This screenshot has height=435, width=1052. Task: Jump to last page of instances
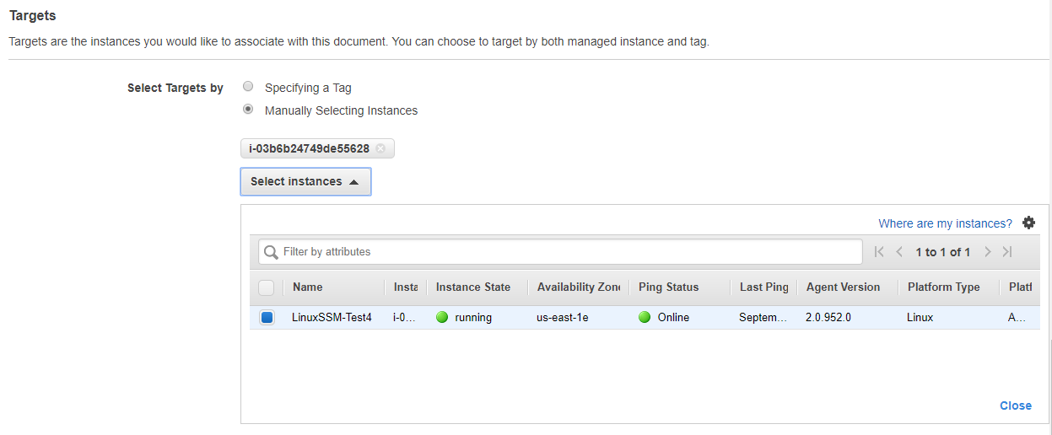pos(1007,252)
